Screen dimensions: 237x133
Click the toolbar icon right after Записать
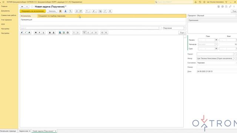tap(60, 11)
